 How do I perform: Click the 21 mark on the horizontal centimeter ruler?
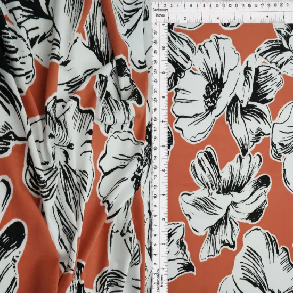coord(288,5)
